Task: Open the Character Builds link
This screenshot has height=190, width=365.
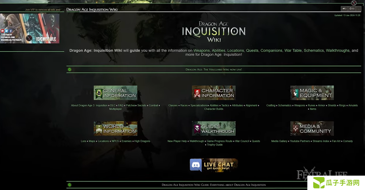Action: (214, 109)
